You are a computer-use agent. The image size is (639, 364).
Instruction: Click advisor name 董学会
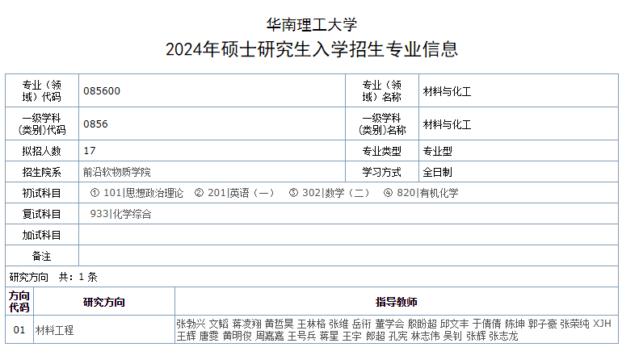pyautogui.click(x=389, y=324)
